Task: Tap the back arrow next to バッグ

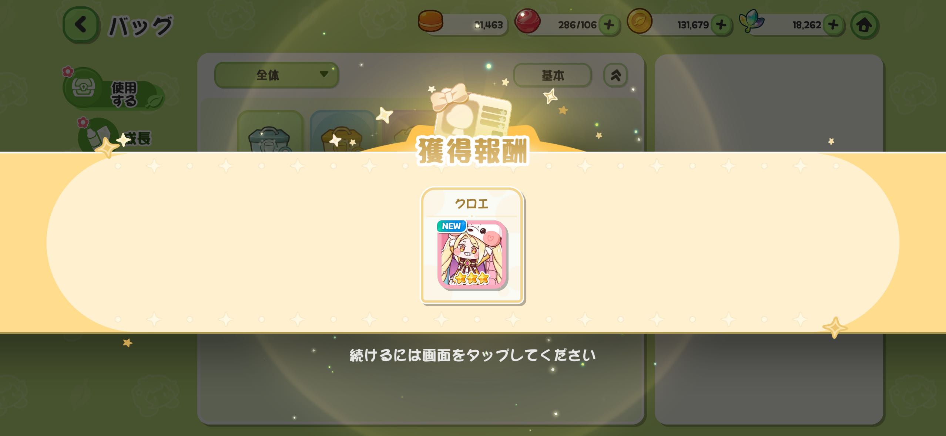Action: [81, 24]
